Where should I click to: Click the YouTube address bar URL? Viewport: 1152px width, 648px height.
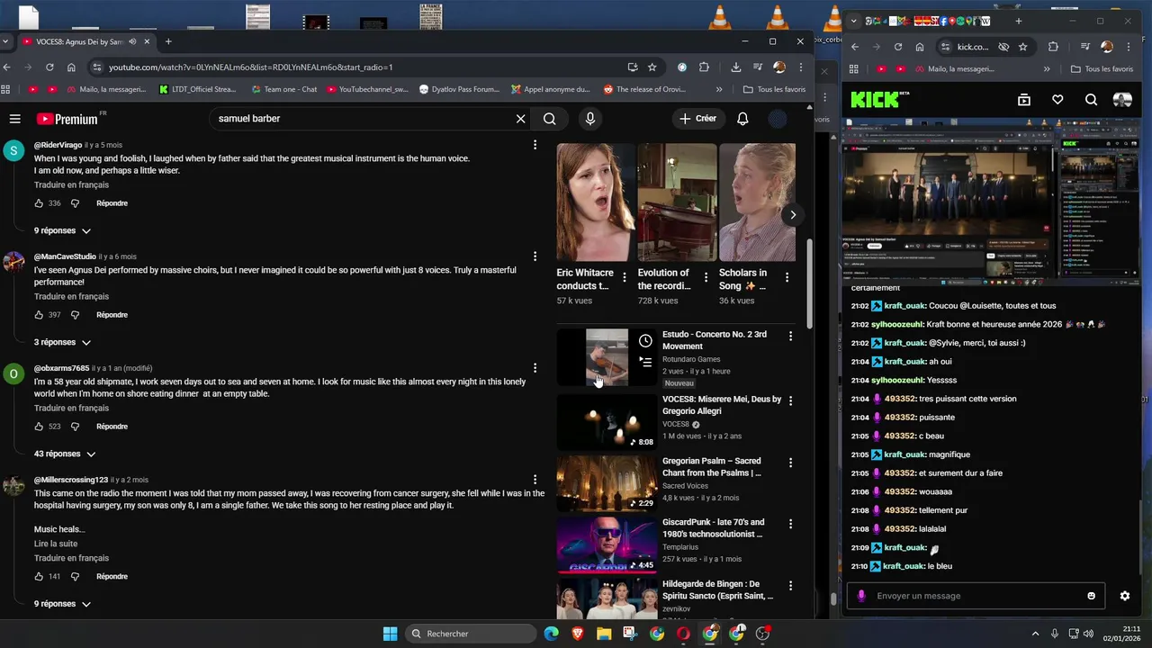click(251, 67)
